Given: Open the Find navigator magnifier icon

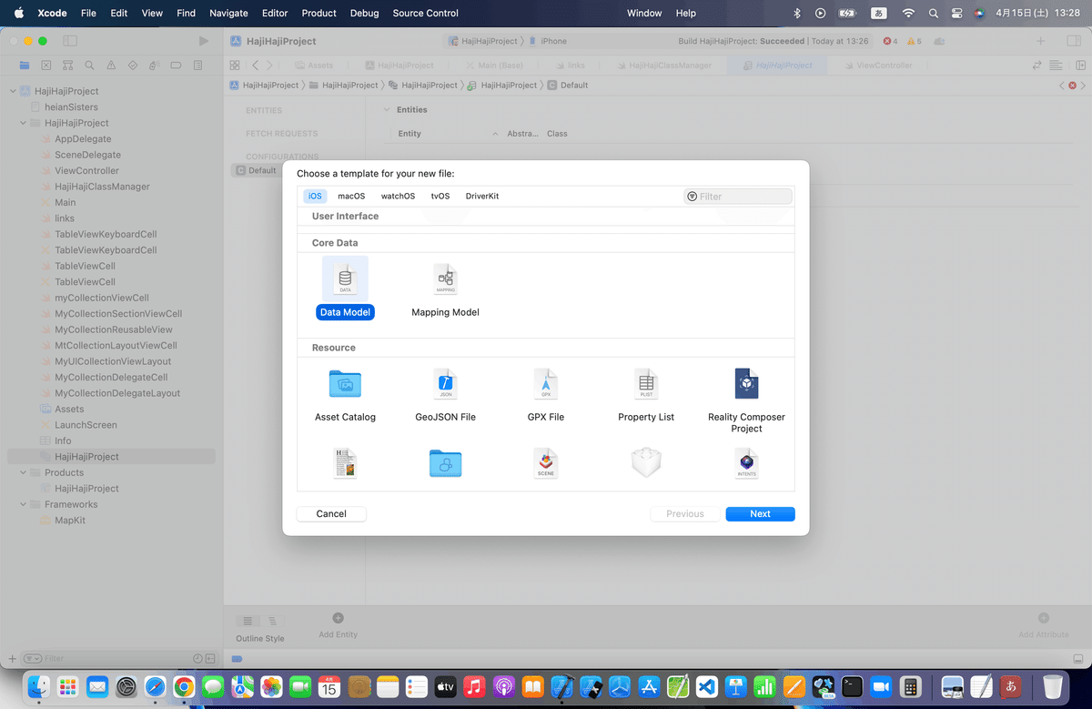Looking at the screenshot, I should (x=89, y=66).
